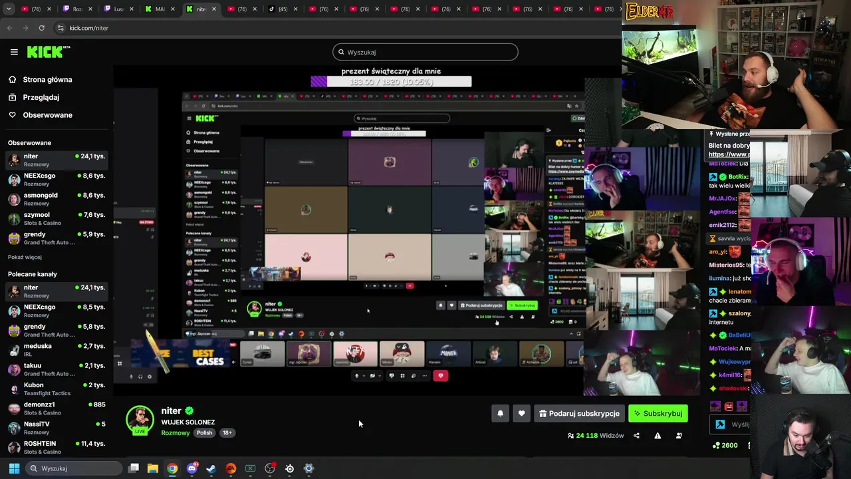Open the https://www link in chat
This screenshot has width=851, height=479.
[729, 154]
